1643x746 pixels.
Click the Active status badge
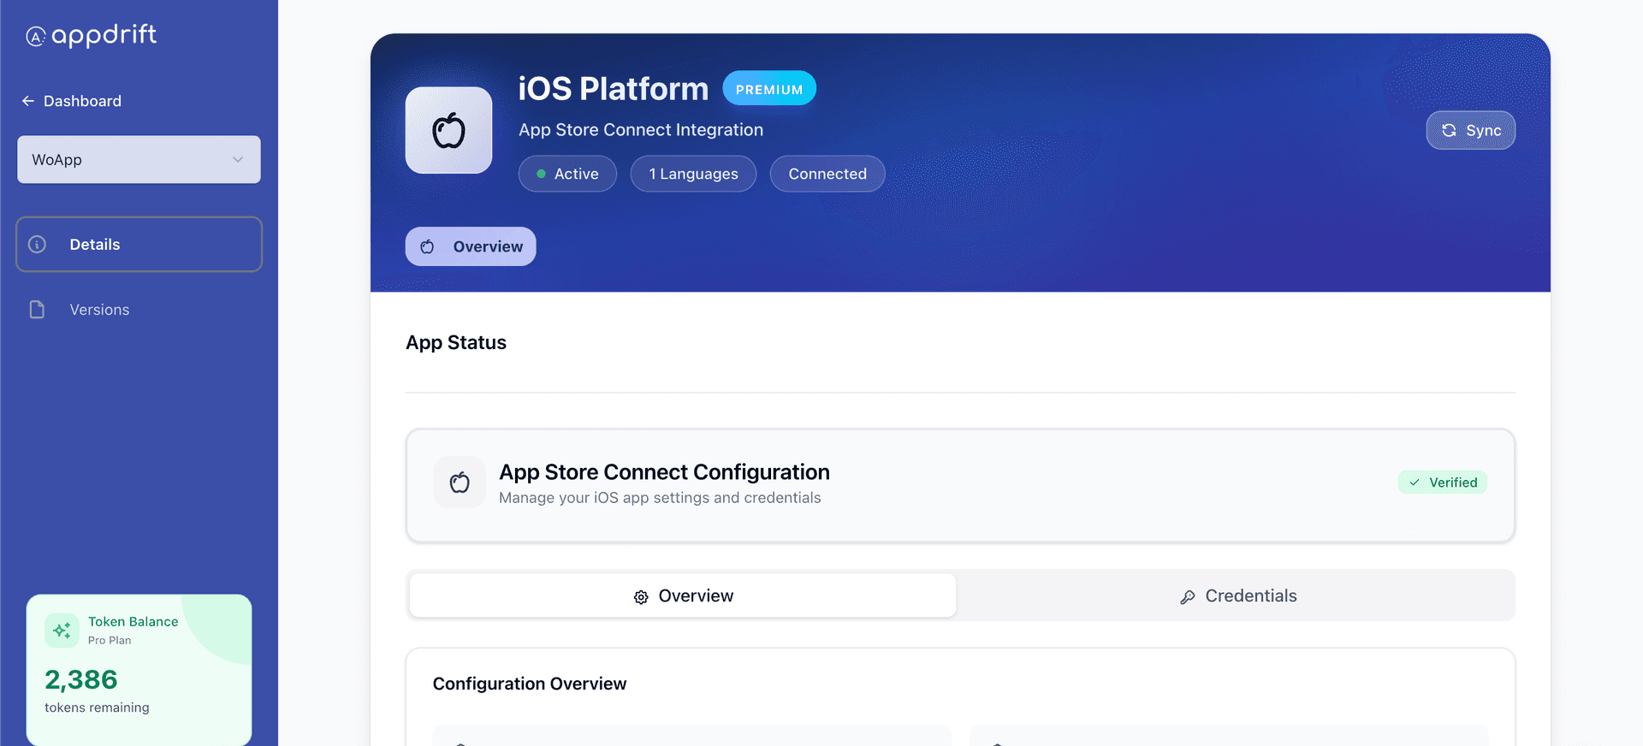567,174
